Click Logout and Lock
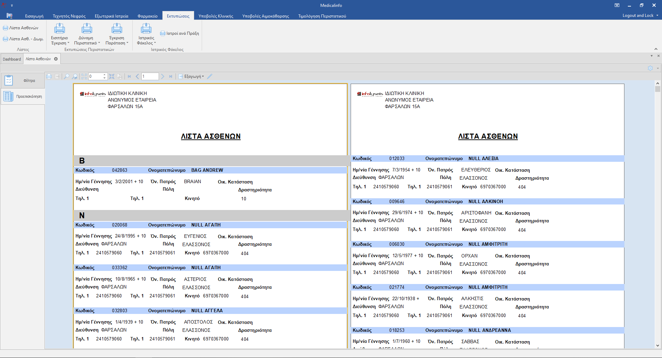The width and height of the screenshot is (662, 358). tap(638, 15)
